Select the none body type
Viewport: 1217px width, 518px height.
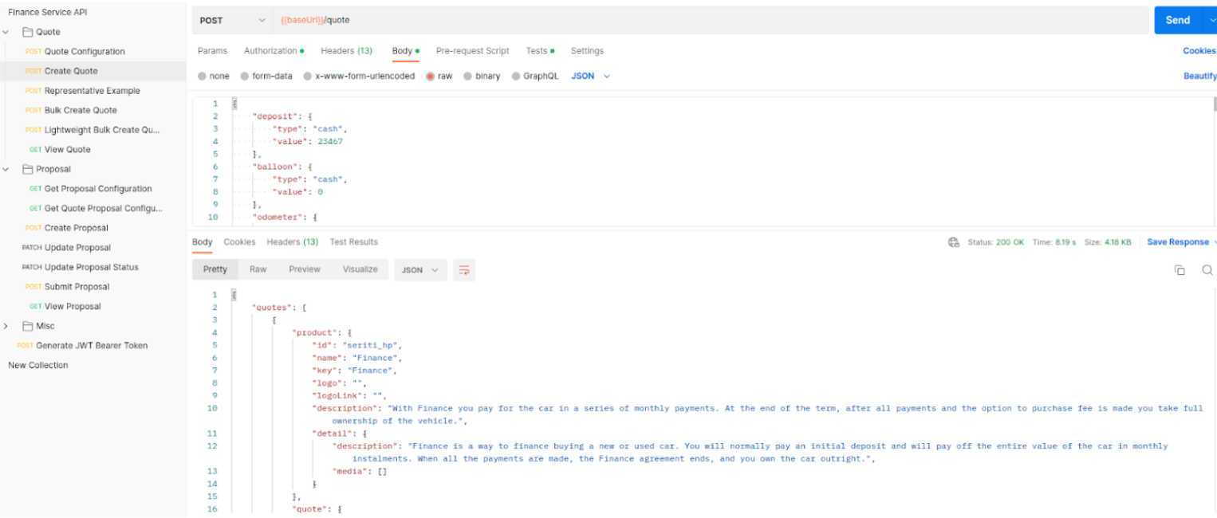(x=214, y=77)
